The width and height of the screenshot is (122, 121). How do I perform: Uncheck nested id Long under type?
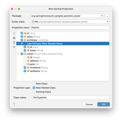point(25,47)
